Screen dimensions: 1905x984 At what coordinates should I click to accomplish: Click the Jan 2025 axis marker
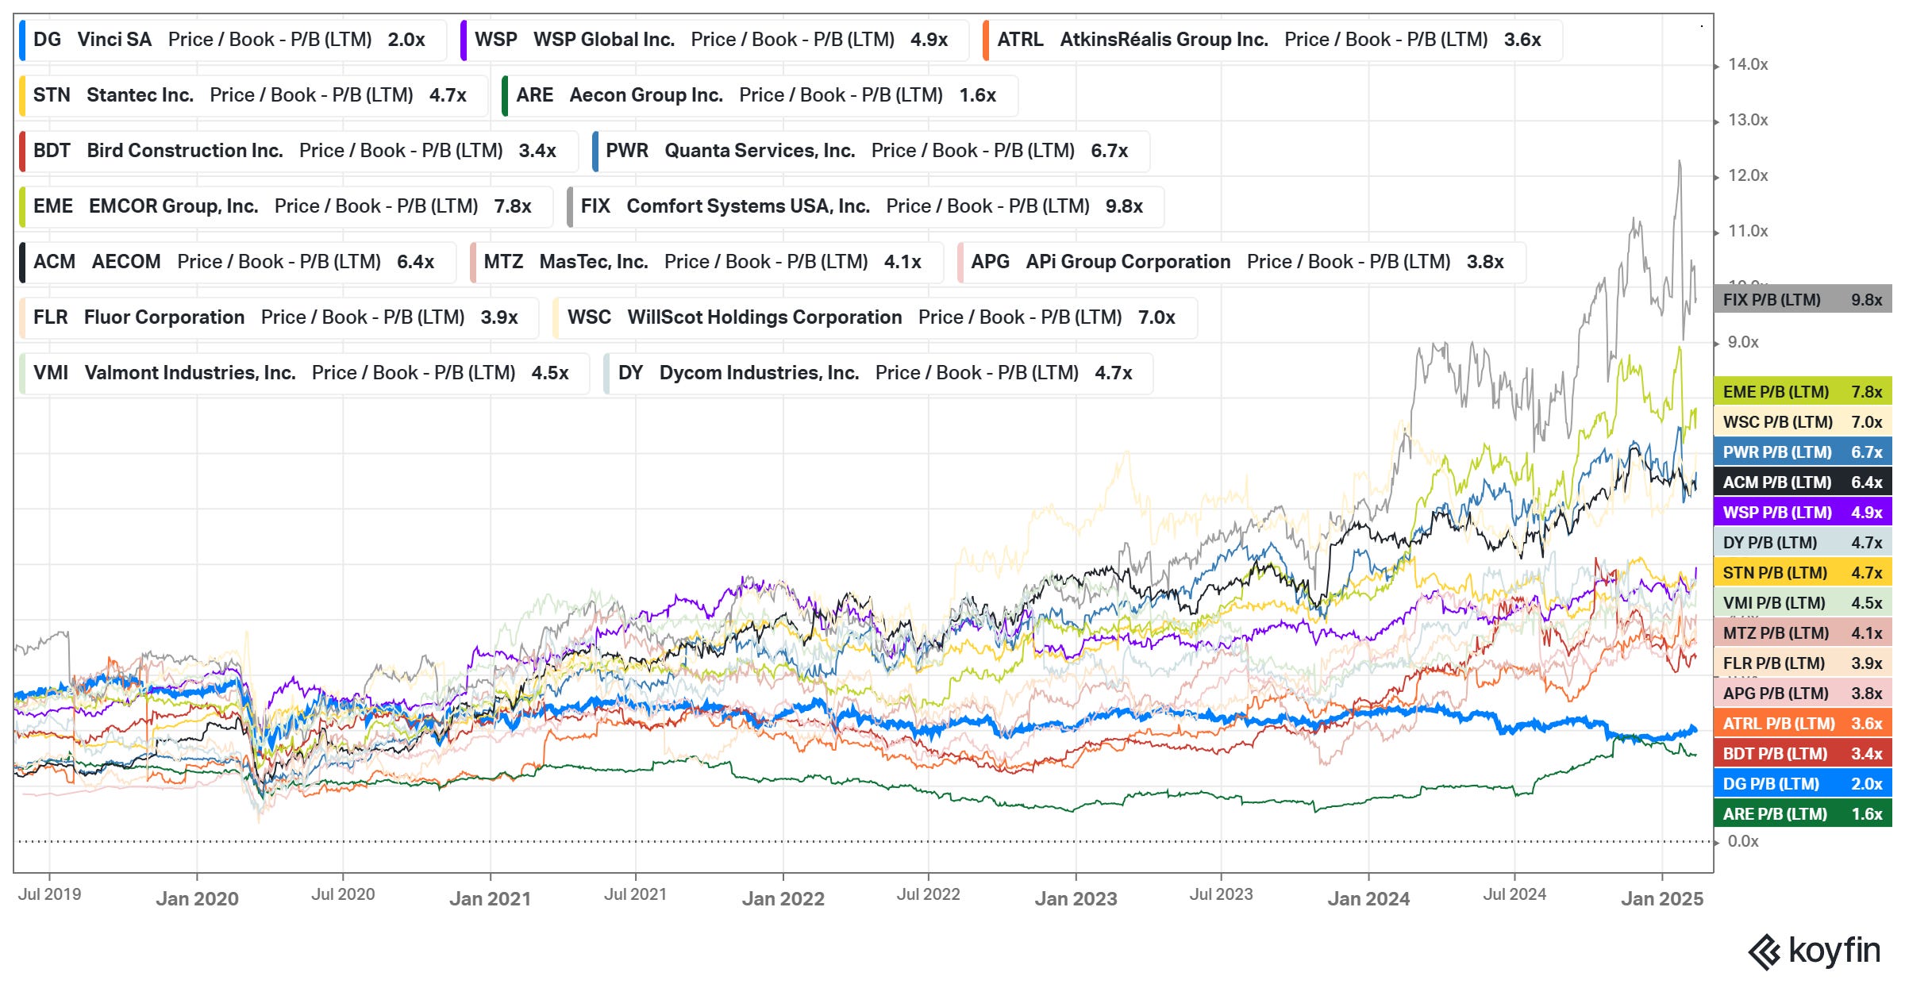click(x=1661, y=898)
